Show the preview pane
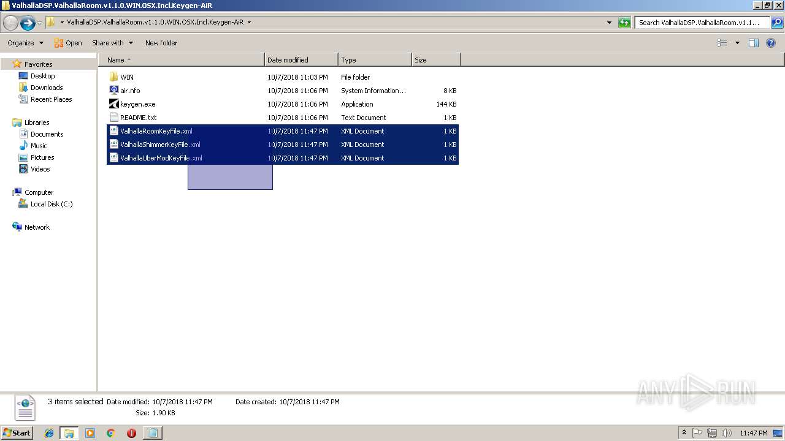 point(754,43)
